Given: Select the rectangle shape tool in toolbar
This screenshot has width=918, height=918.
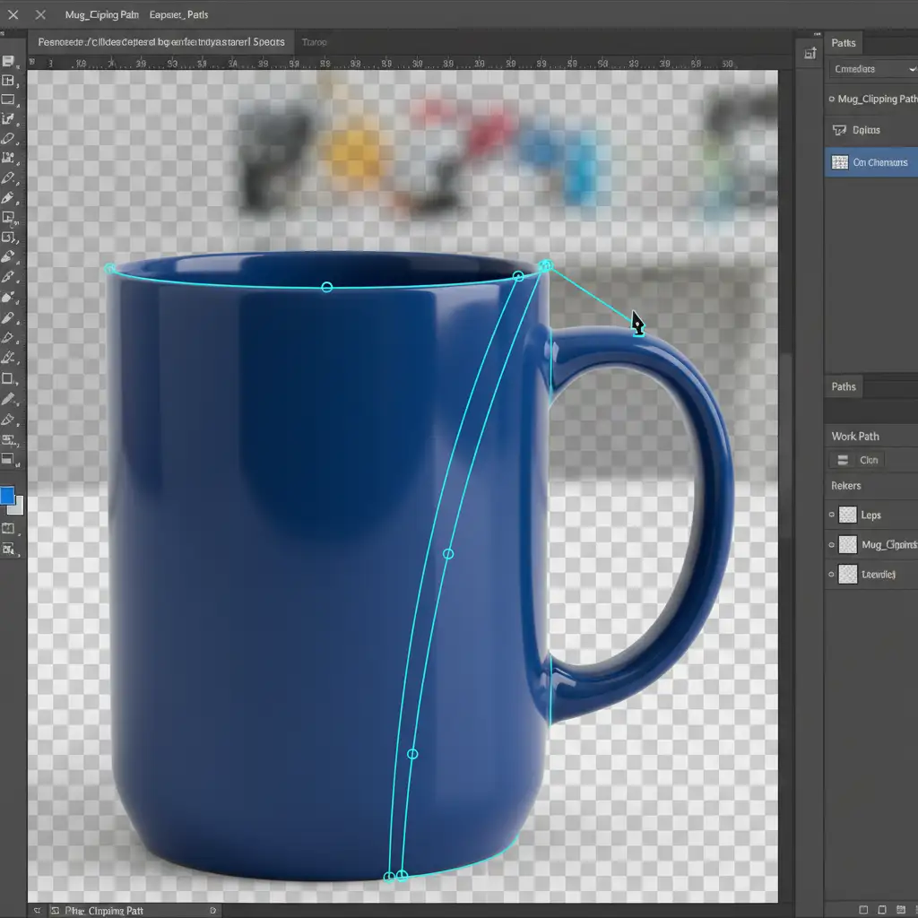Looking at the screenshot, I should coord(9,379).
